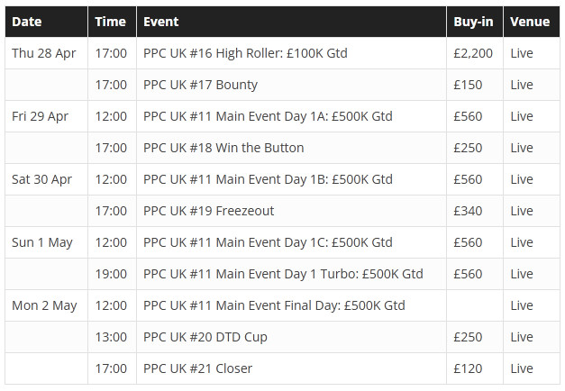Click the £2,200 buy-in cell
The height and width of the screenshot is (391, 565).
475,53
